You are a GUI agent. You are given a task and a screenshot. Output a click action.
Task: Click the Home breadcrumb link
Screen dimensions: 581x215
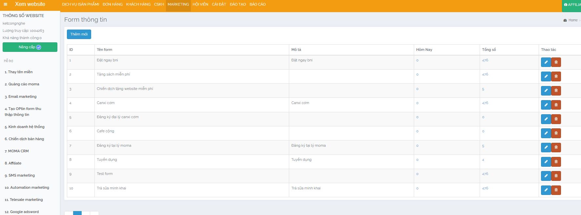[x=573, y=20]
